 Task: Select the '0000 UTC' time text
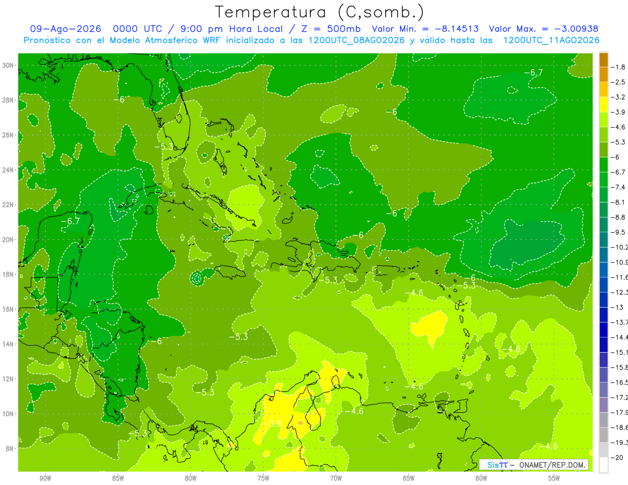pos(139,29)
